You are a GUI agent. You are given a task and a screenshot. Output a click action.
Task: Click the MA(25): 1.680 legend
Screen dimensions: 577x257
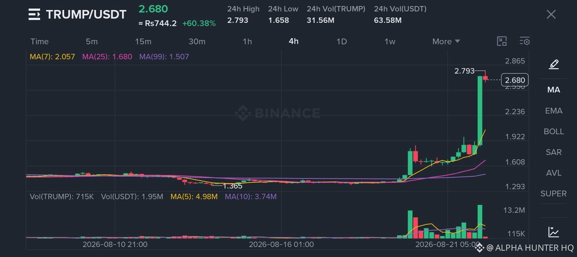coord(107,57)
